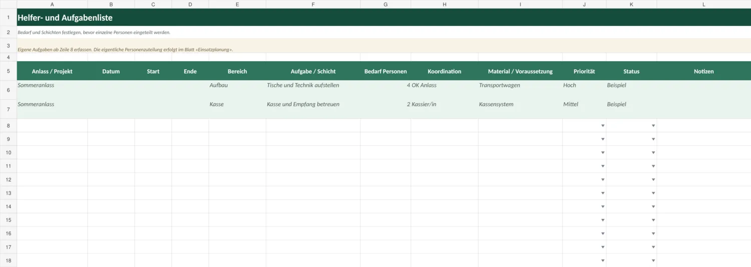Open the Priorität dropdown in row 13
This screenshot has width=751, height=267.
[x=603, y=193]
